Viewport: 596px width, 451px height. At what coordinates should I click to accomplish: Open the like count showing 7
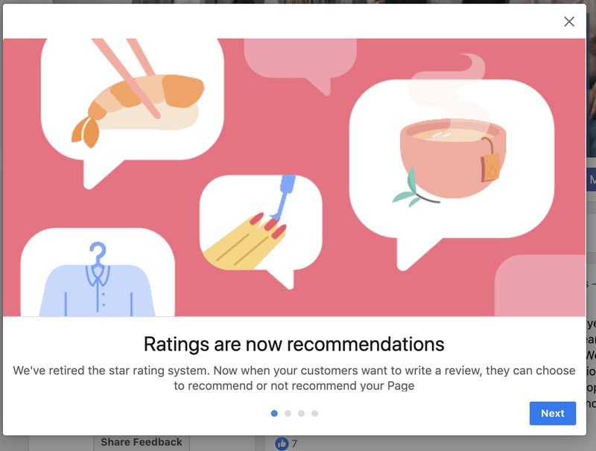[294, 444]
